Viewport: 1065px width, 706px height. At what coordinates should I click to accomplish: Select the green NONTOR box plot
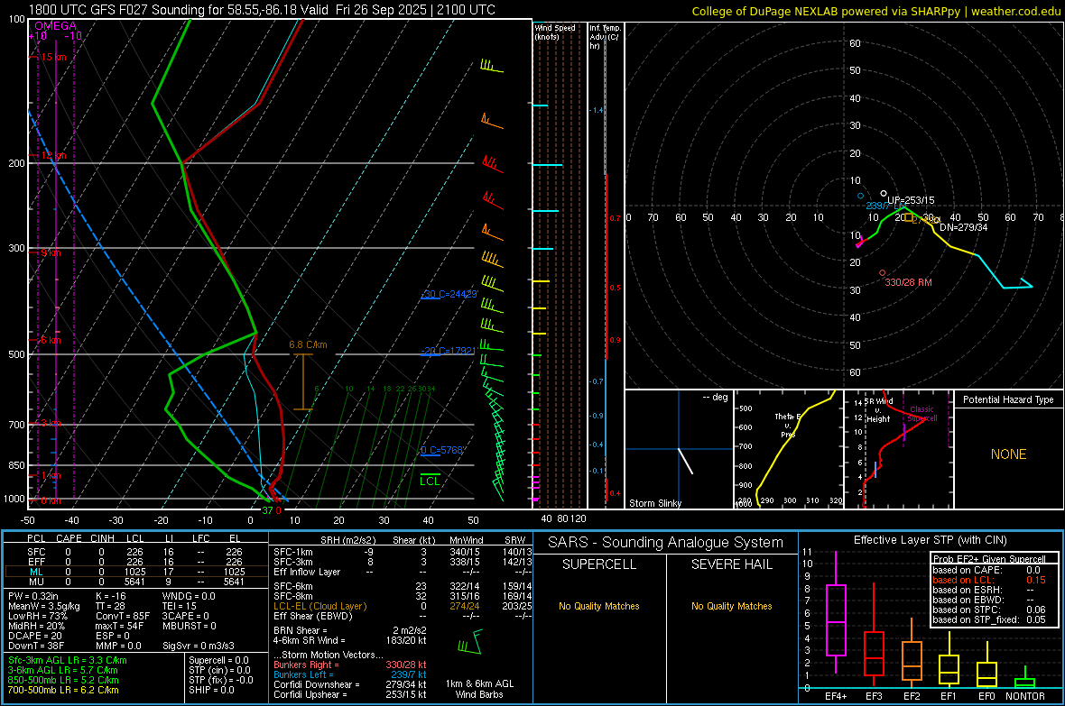1025,679
